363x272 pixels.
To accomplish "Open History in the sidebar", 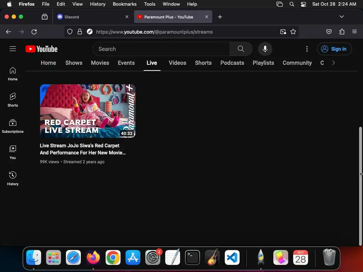I will (13, 178).
